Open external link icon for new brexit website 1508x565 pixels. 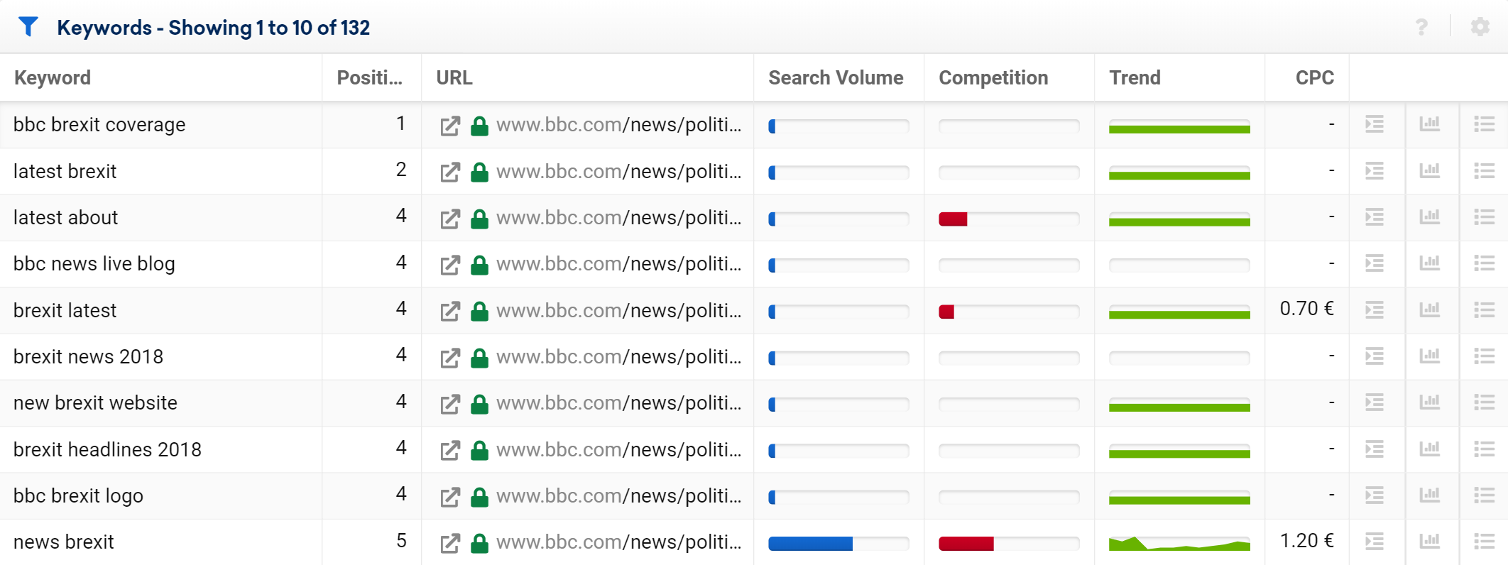click(x=450, y=404)
